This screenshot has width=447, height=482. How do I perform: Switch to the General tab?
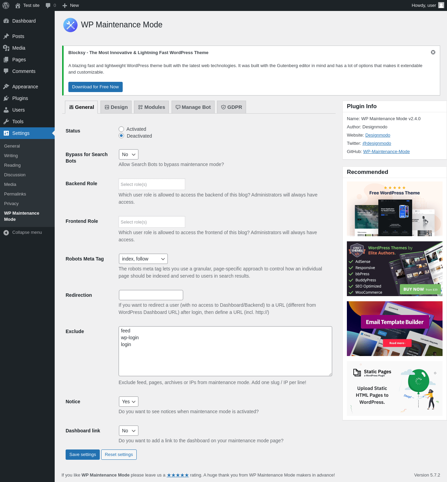pos(81,107)
